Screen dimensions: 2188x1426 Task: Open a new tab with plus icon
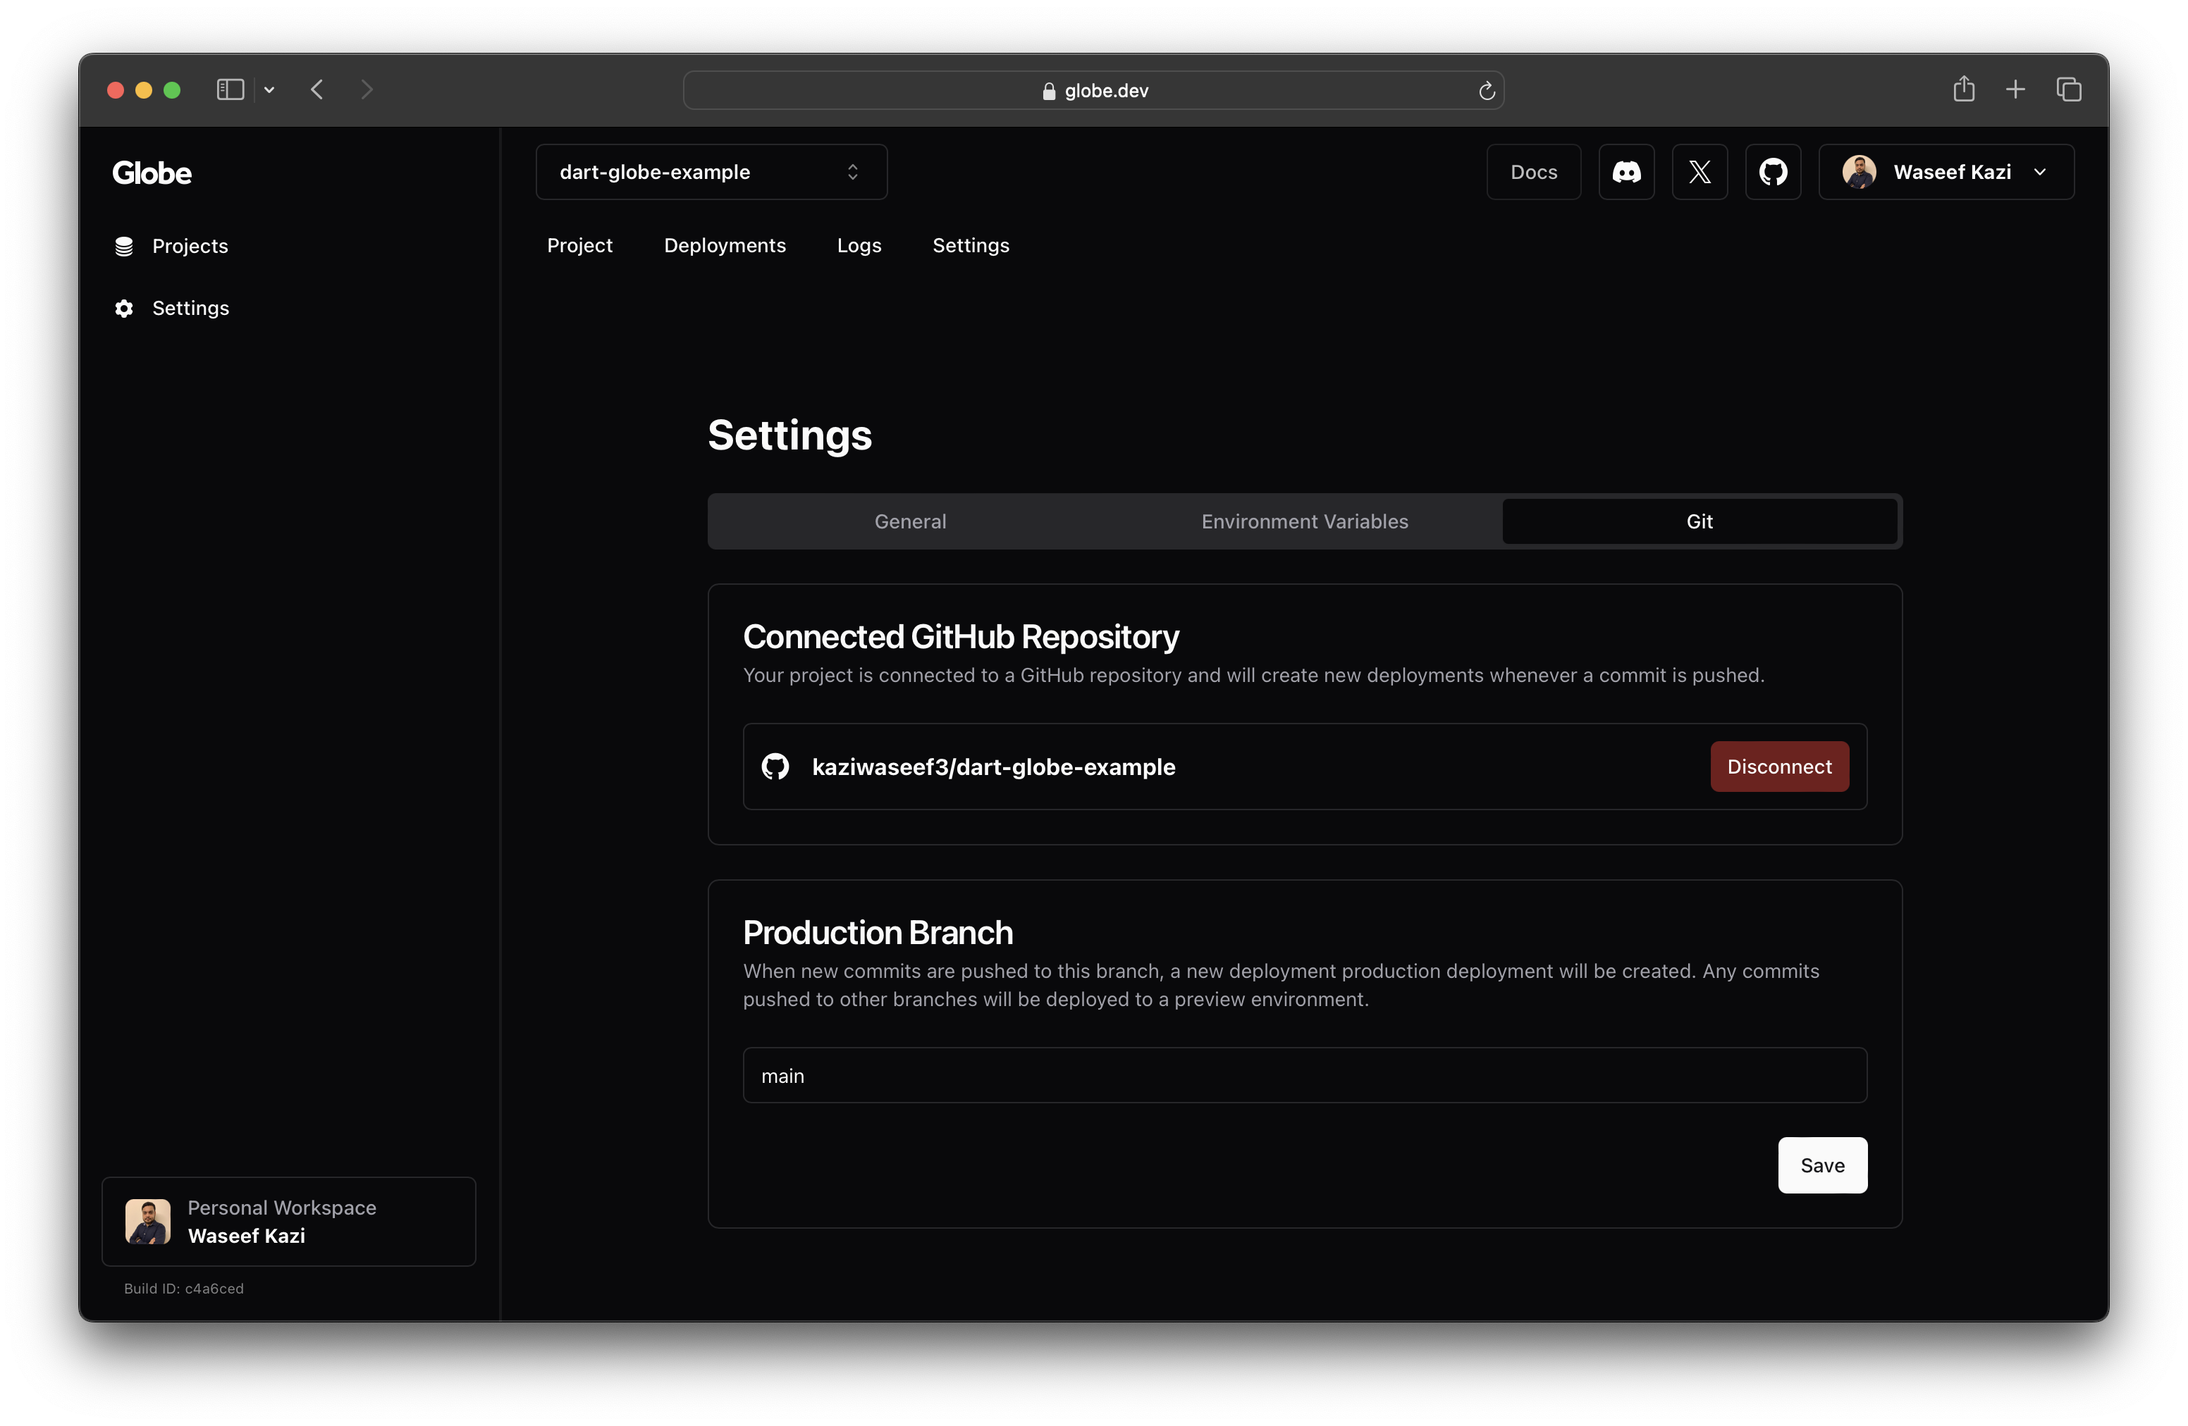coord(2015,89)
